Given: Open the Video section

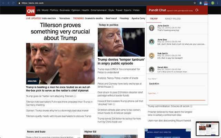Looking at the screenshot, I should point(136,10).
